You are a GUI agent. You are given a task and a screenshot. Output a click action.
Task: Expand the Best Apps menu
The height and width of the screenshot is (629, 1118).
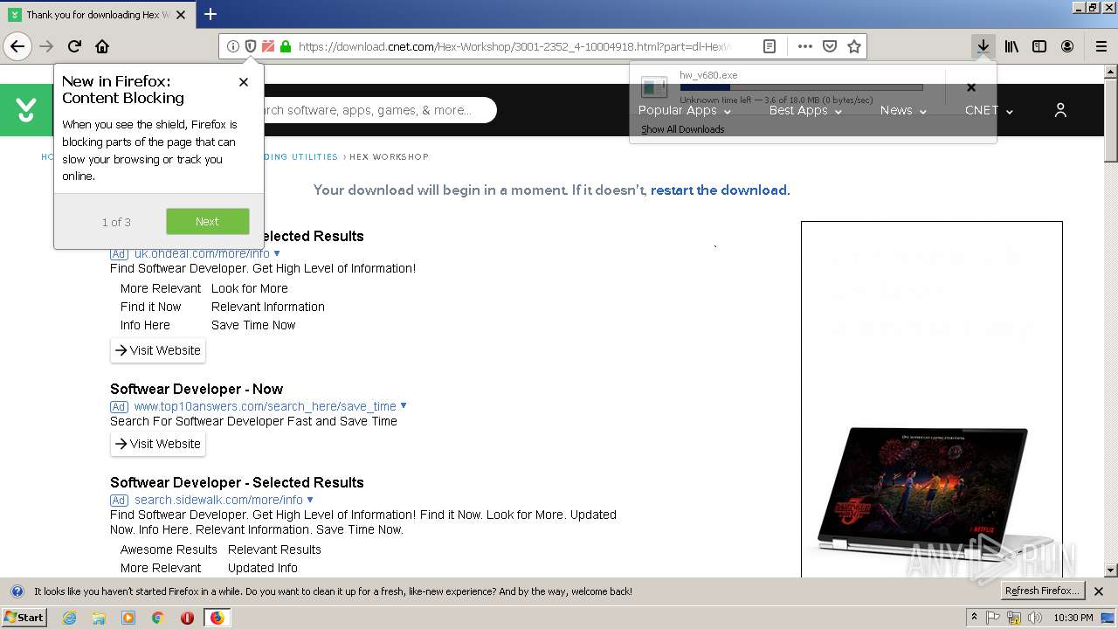click(805, 110)
